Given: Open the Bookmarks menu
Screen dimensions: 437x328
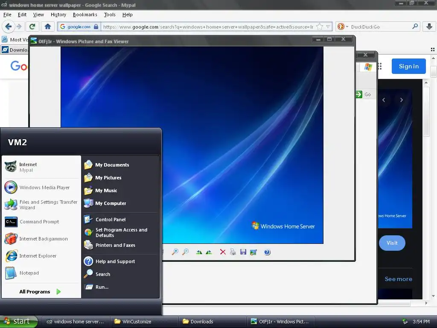Looking at the screenshot, I should [x=85, y=15].
